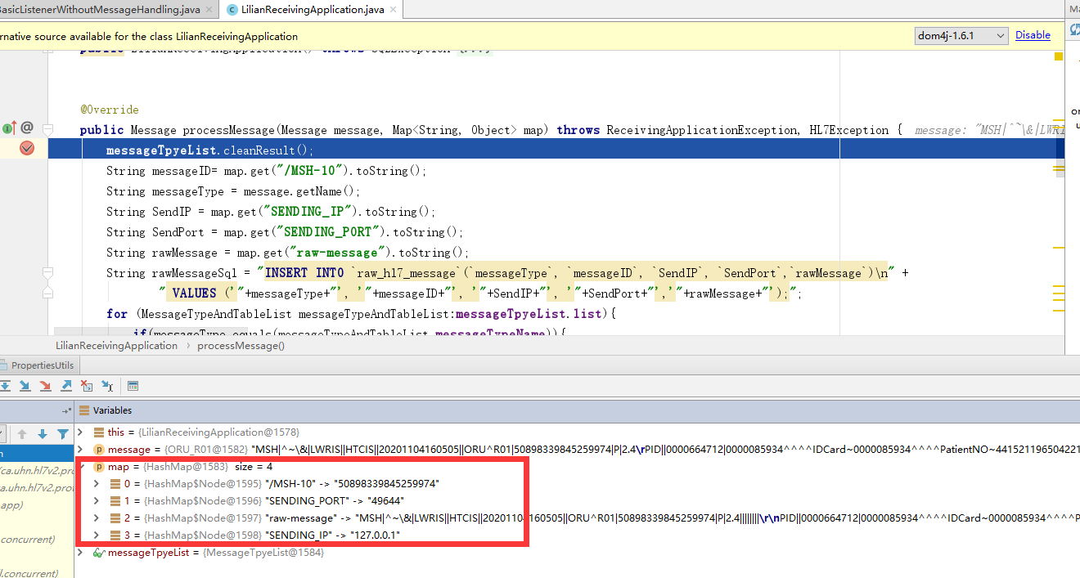Click the Disable link in notification bar

[1033, 35]
